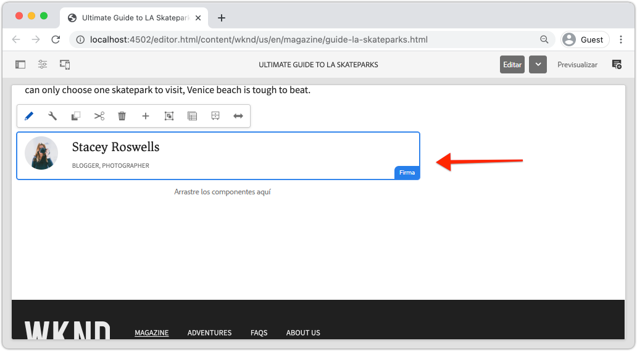Open the Guest profile menu

(x=585, y=39)
